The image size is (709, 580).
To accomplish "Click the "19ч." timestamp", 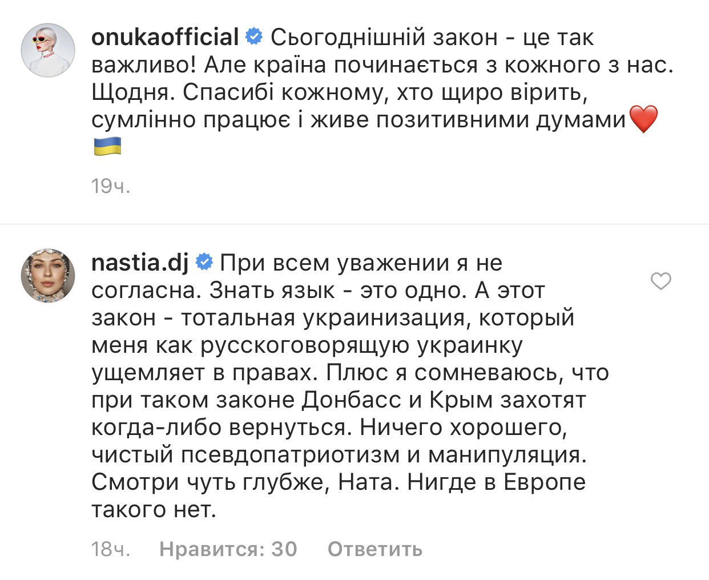I will [x=111, y=186].
